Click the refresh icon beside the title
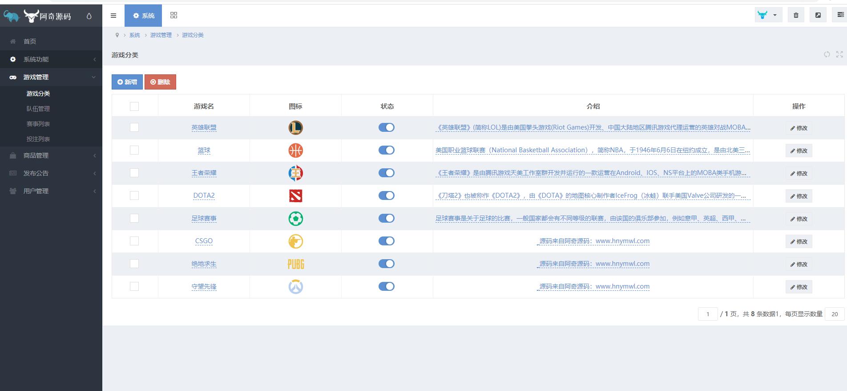The width and height of the screenshot is (847, 391). point(827,54)
